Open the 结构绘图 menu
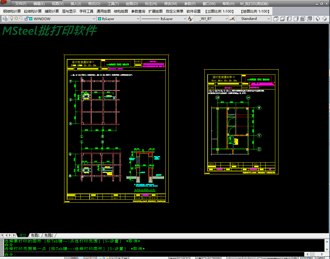 point(121,11)
